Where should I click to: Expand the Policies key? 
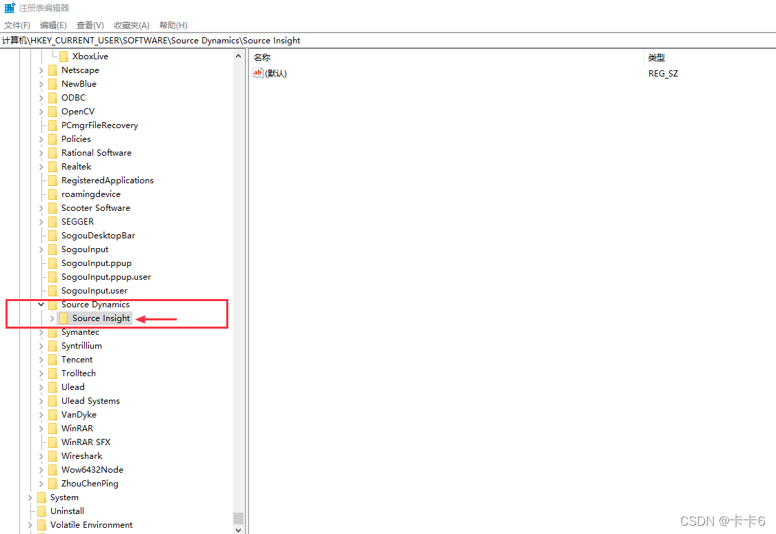41,139
